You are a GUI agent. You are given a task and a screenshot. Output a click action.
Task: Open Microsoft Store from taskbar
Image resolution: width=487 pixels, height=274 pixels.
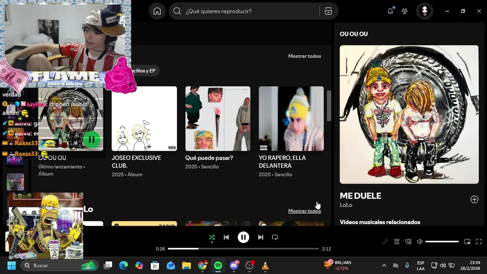(x=155, y=265)
